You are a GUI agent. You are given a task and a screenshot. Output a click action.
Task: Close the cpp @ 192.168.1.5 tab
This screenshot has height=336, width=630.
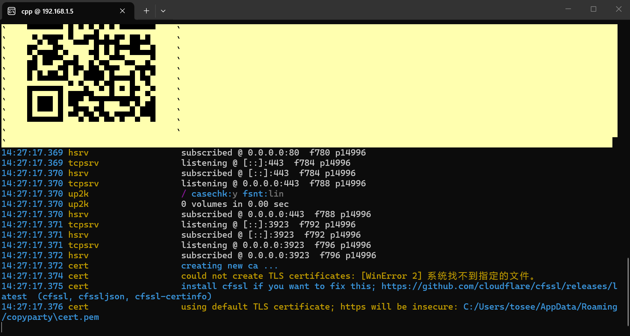(x=122, y=11)
